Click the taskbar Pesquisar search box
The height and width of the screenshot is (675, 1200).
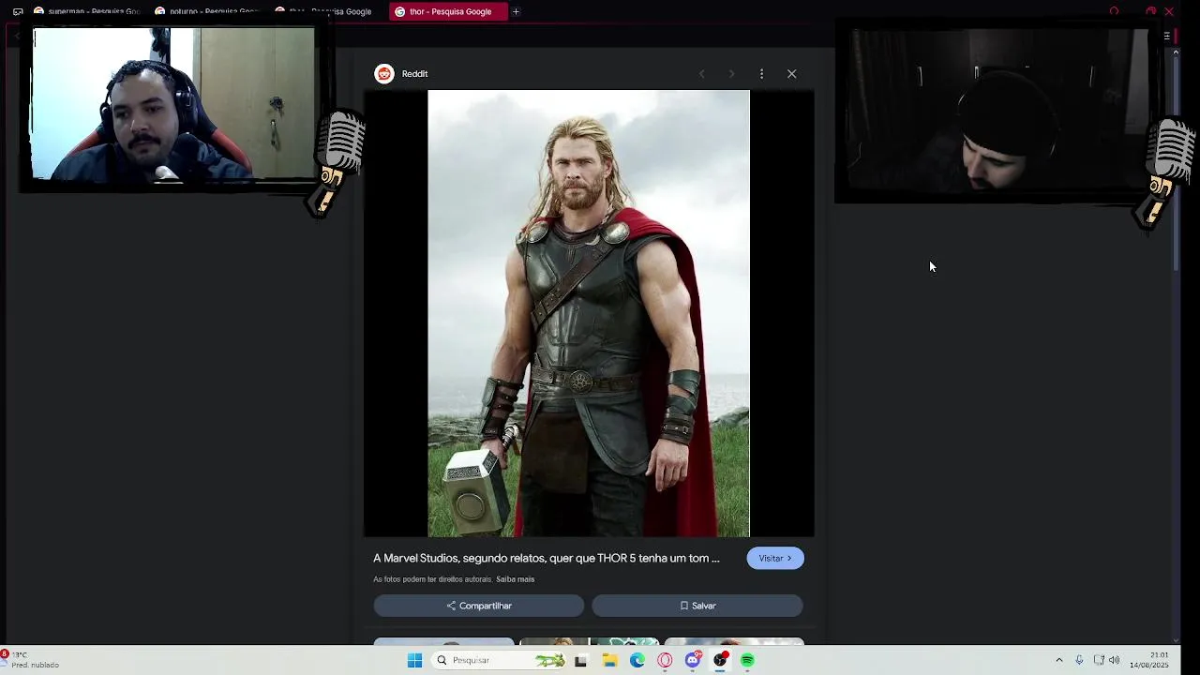click(500, 660)
